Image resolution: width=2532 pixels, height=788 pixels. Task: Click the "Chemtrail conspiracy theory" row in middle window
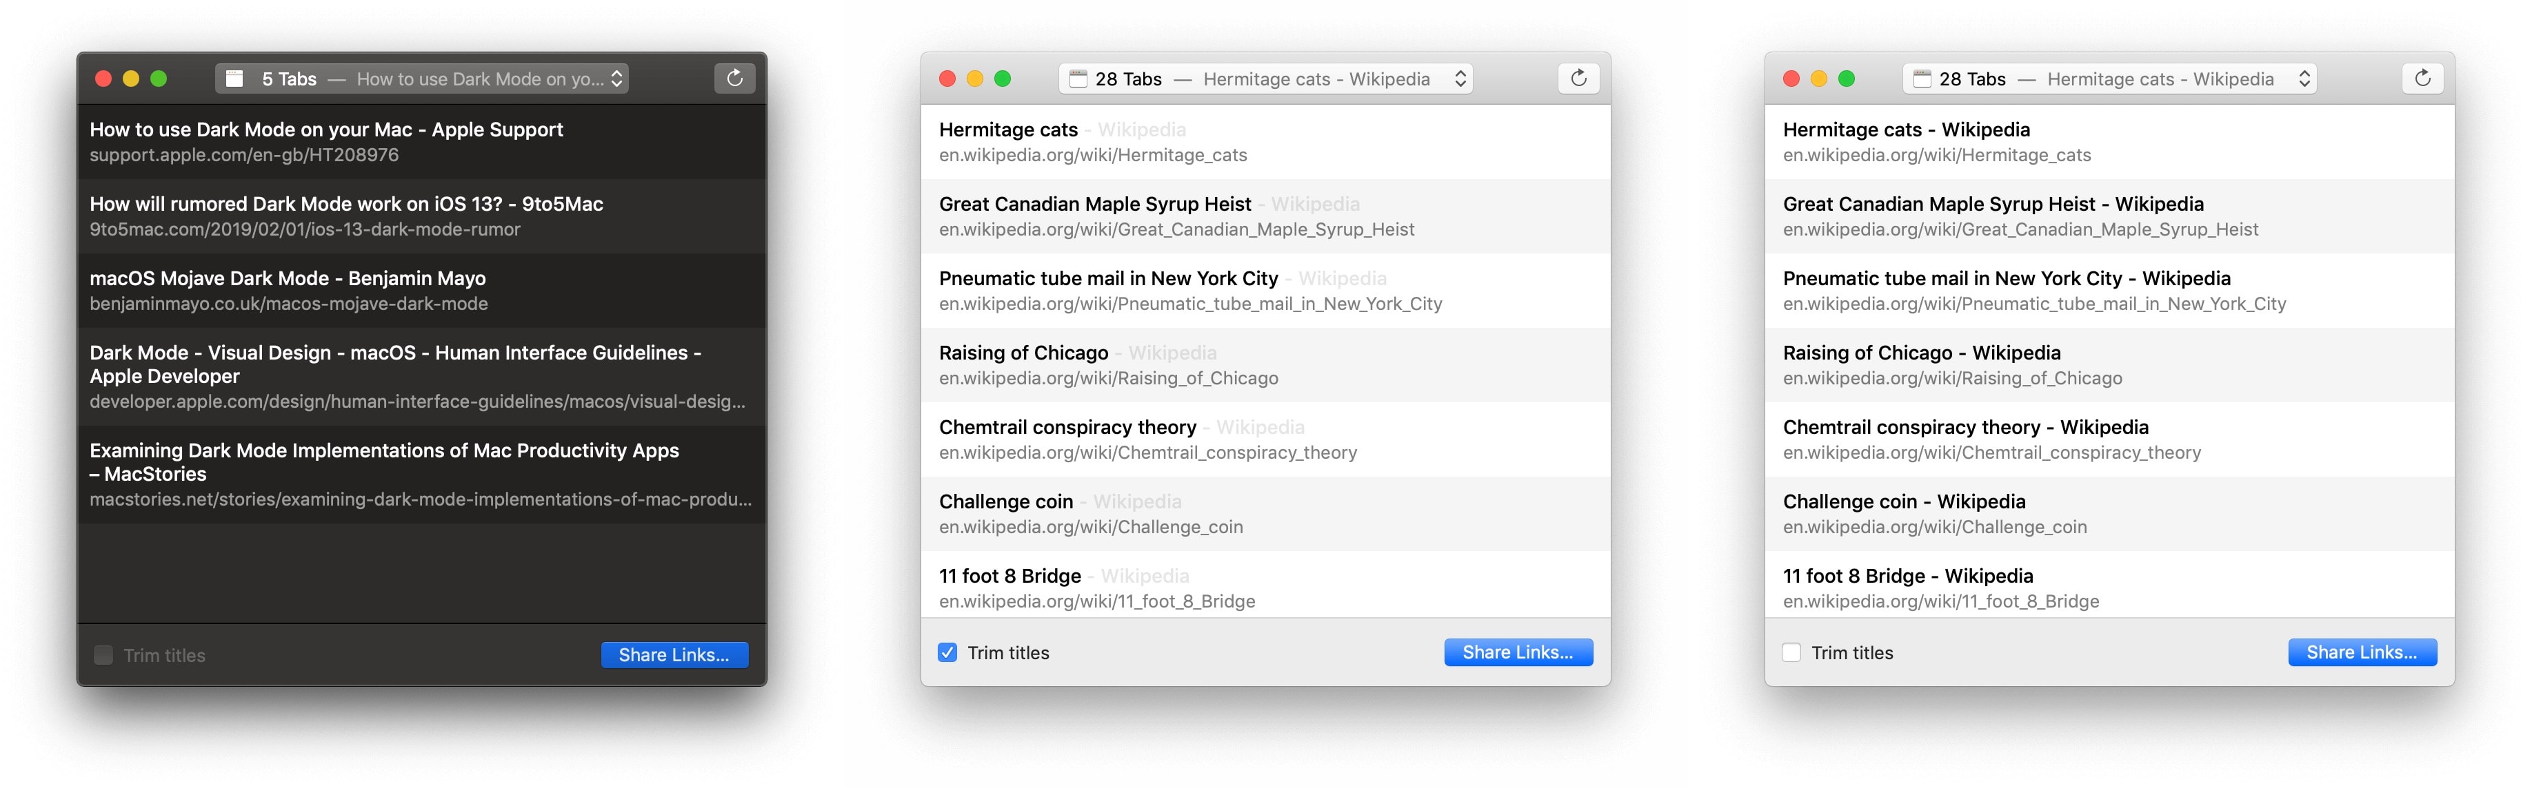pos(1266,439)
